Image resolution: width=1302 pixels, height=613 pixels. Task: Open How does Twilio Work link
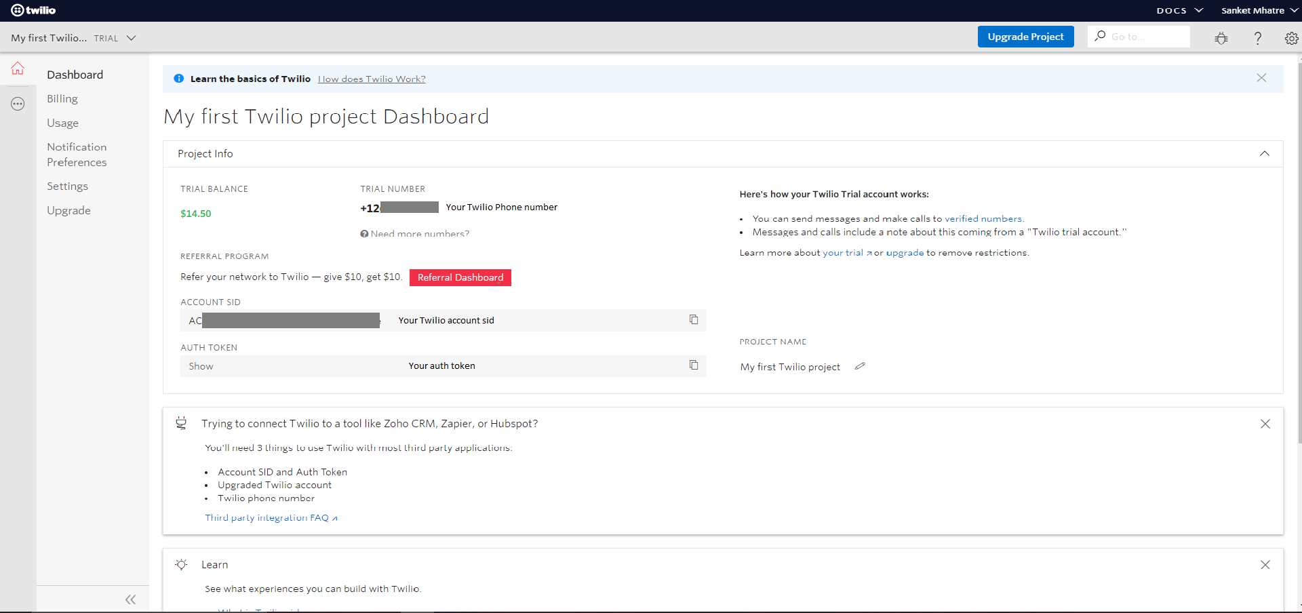click(x=372, y=79)
